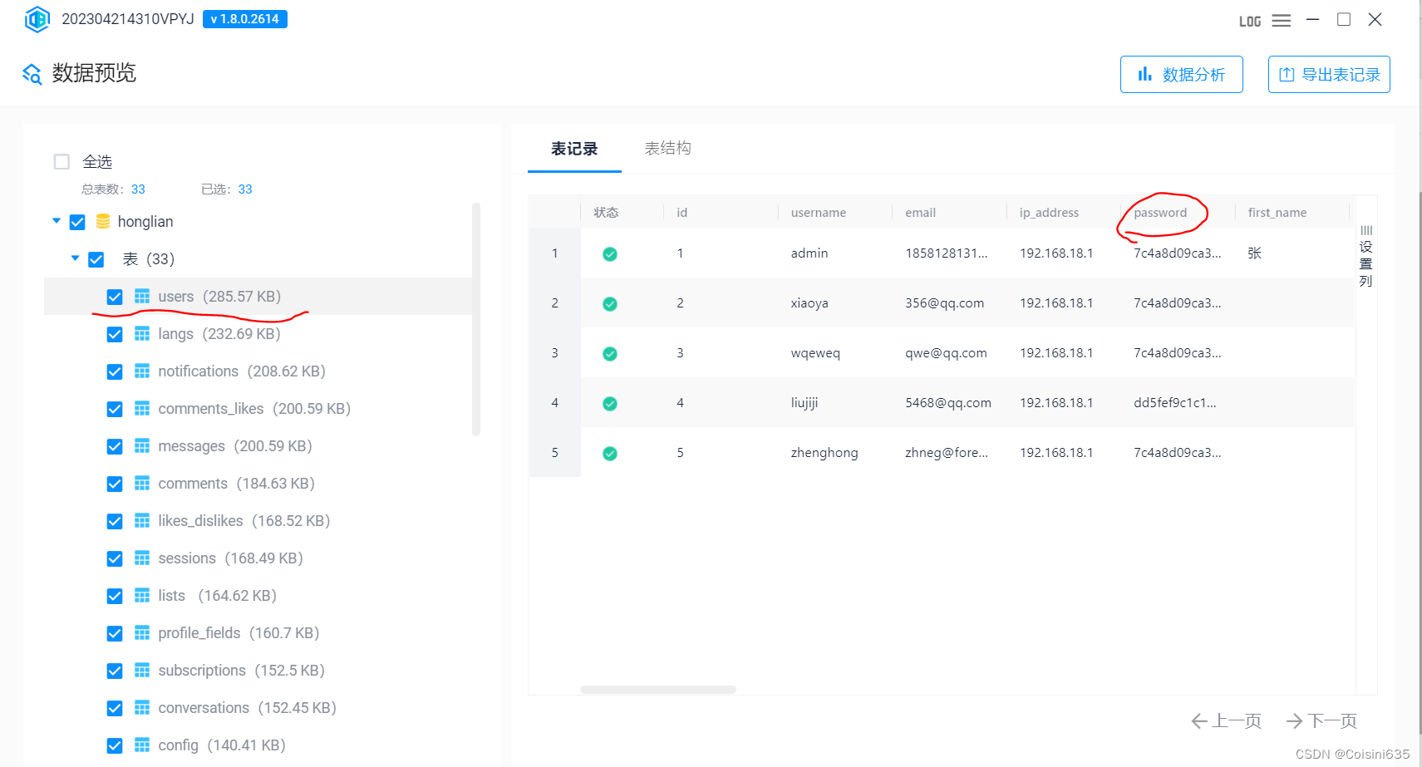Uncheck the comments_likes table checkbox
1422x767 pixels.
115,410
